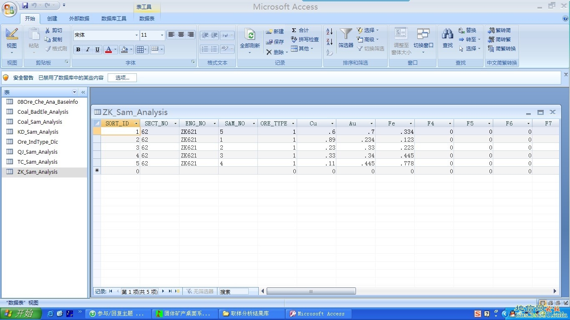570x320 pixels.
Task: Go to next record arrow
Action: coord(163,291)
